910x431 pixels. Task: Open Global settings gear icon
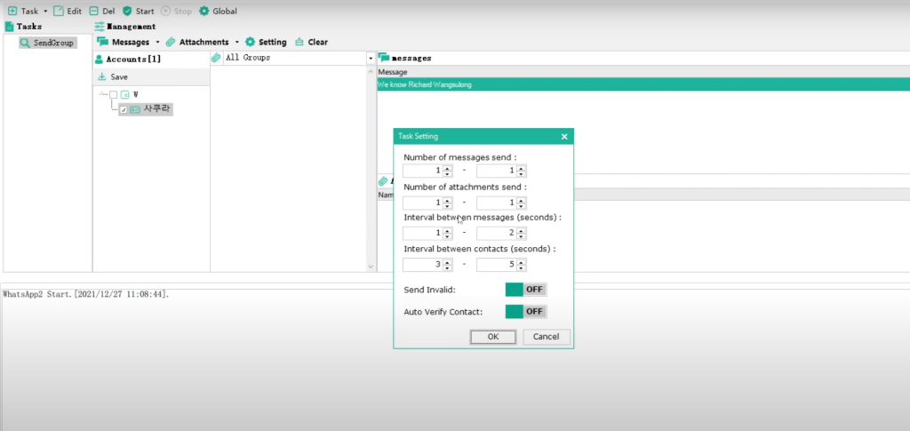[204, 12]
